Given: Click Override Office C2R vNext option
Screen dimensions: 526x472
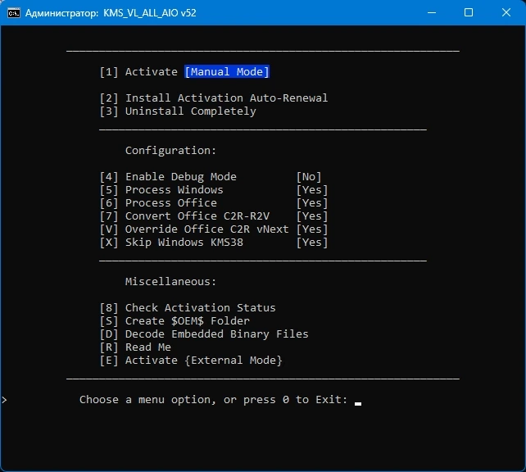Looking at the screenshot, I should coord(207,229).
